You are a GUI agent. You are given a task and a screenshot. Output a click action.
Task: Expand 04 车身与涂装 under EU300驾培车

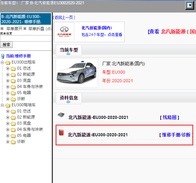click(8, 130)
